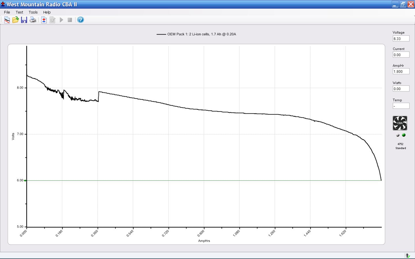Screen dimensions: 415x259
Task: Open the Help menu
Action: (47, 12)
